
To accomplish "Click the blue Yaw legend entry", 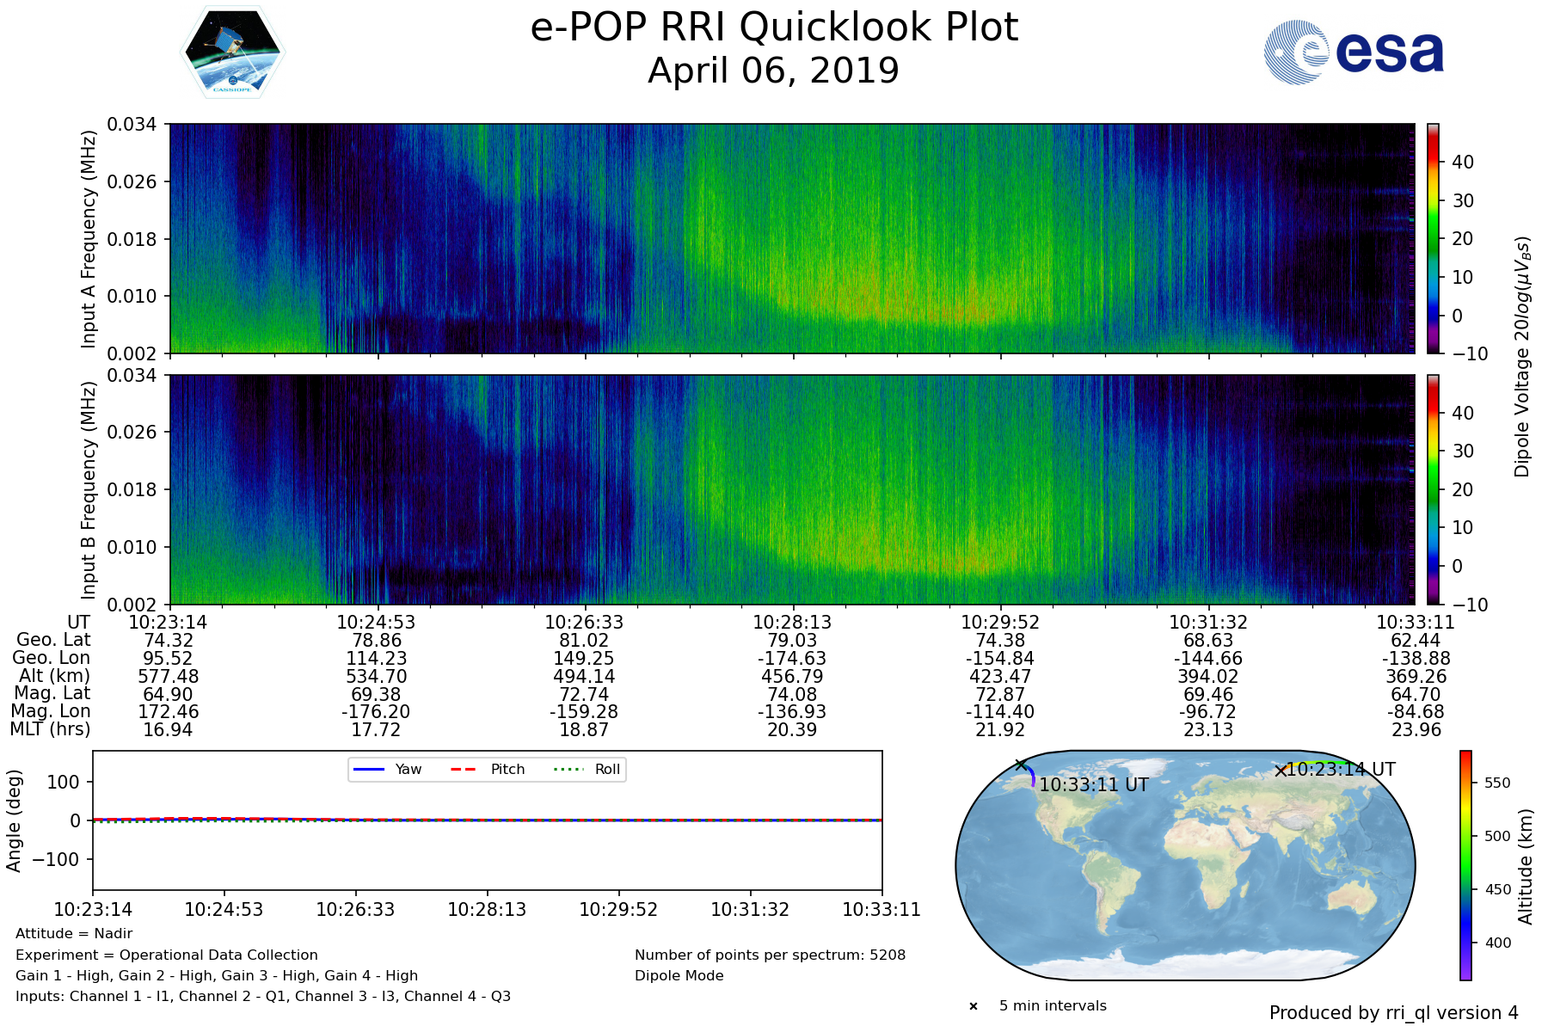I will pyautogui.click(x=386, y=770).
